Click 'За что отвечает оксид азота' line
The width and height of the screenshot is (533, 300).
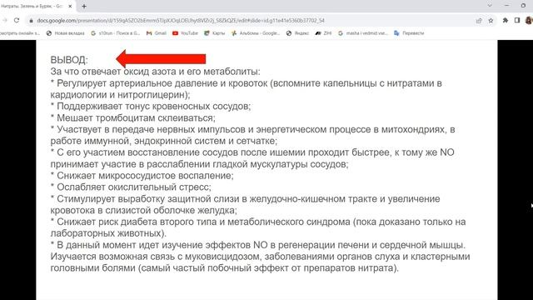click(x=156, y=72)
